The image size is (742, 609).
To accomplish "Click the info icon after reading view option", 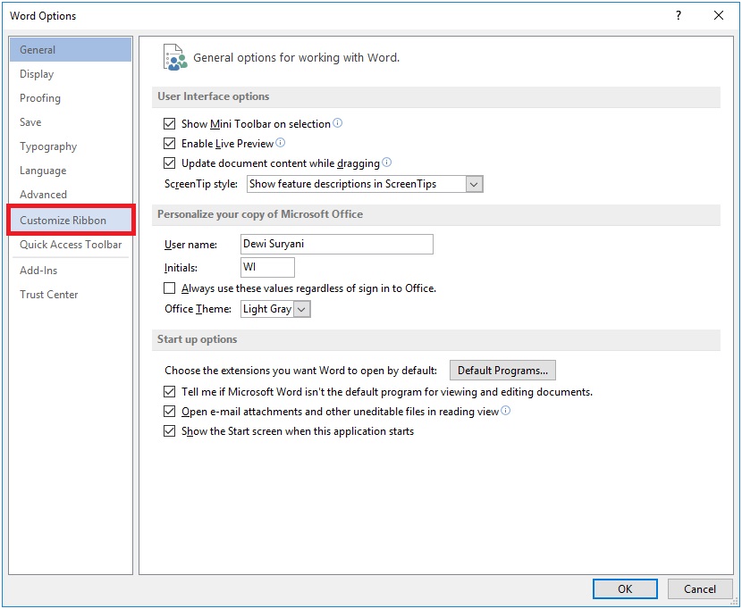I will (505, 411).
